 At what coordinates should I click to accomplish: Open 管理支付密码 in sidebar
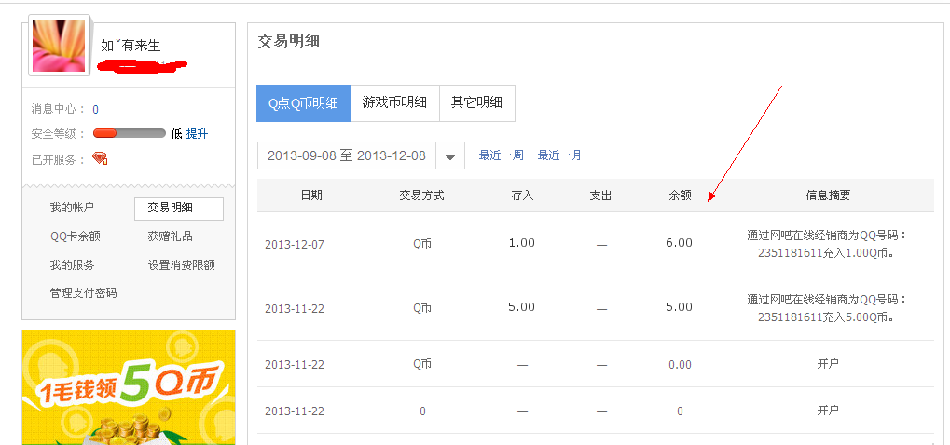84,293
